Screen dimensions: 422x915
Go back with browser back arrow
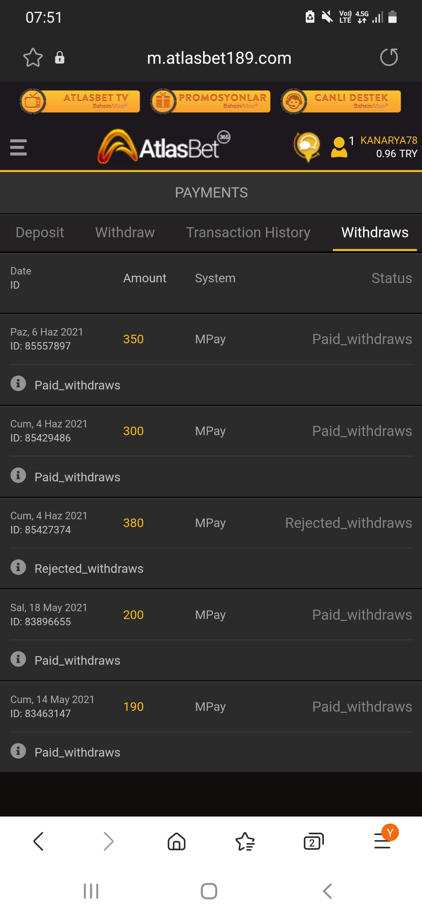click(38, 841)
